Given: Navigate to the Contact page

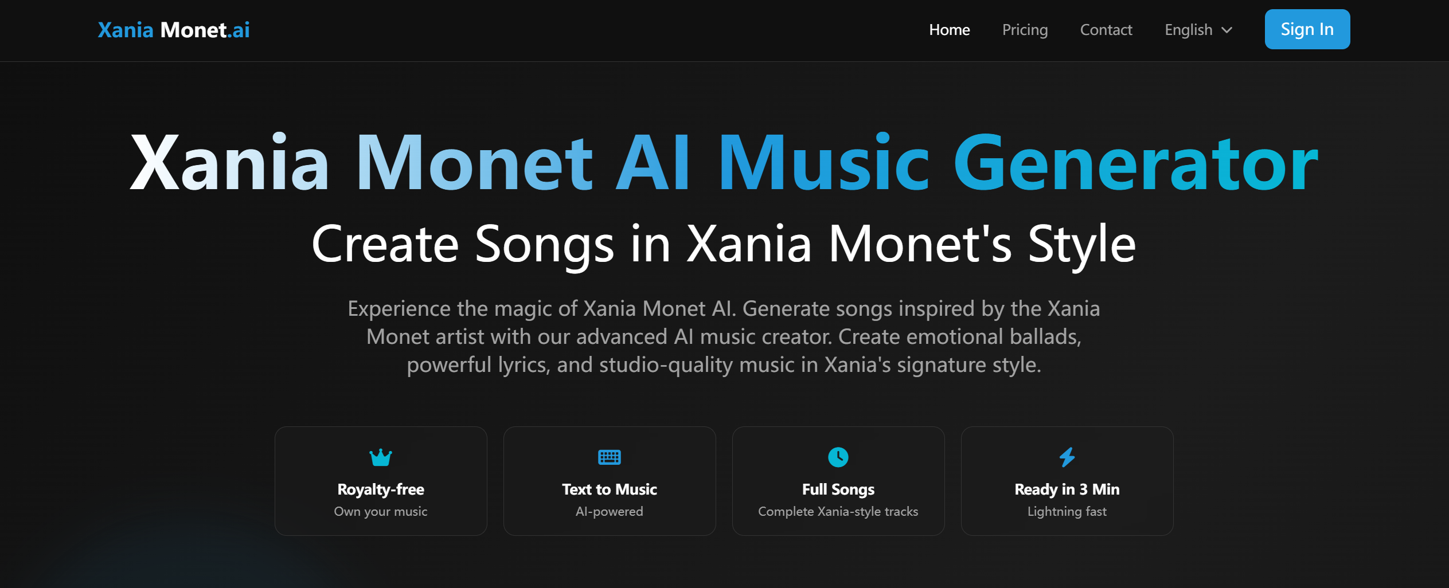Looking at the screenshot, I should [x=1106, y=29].
